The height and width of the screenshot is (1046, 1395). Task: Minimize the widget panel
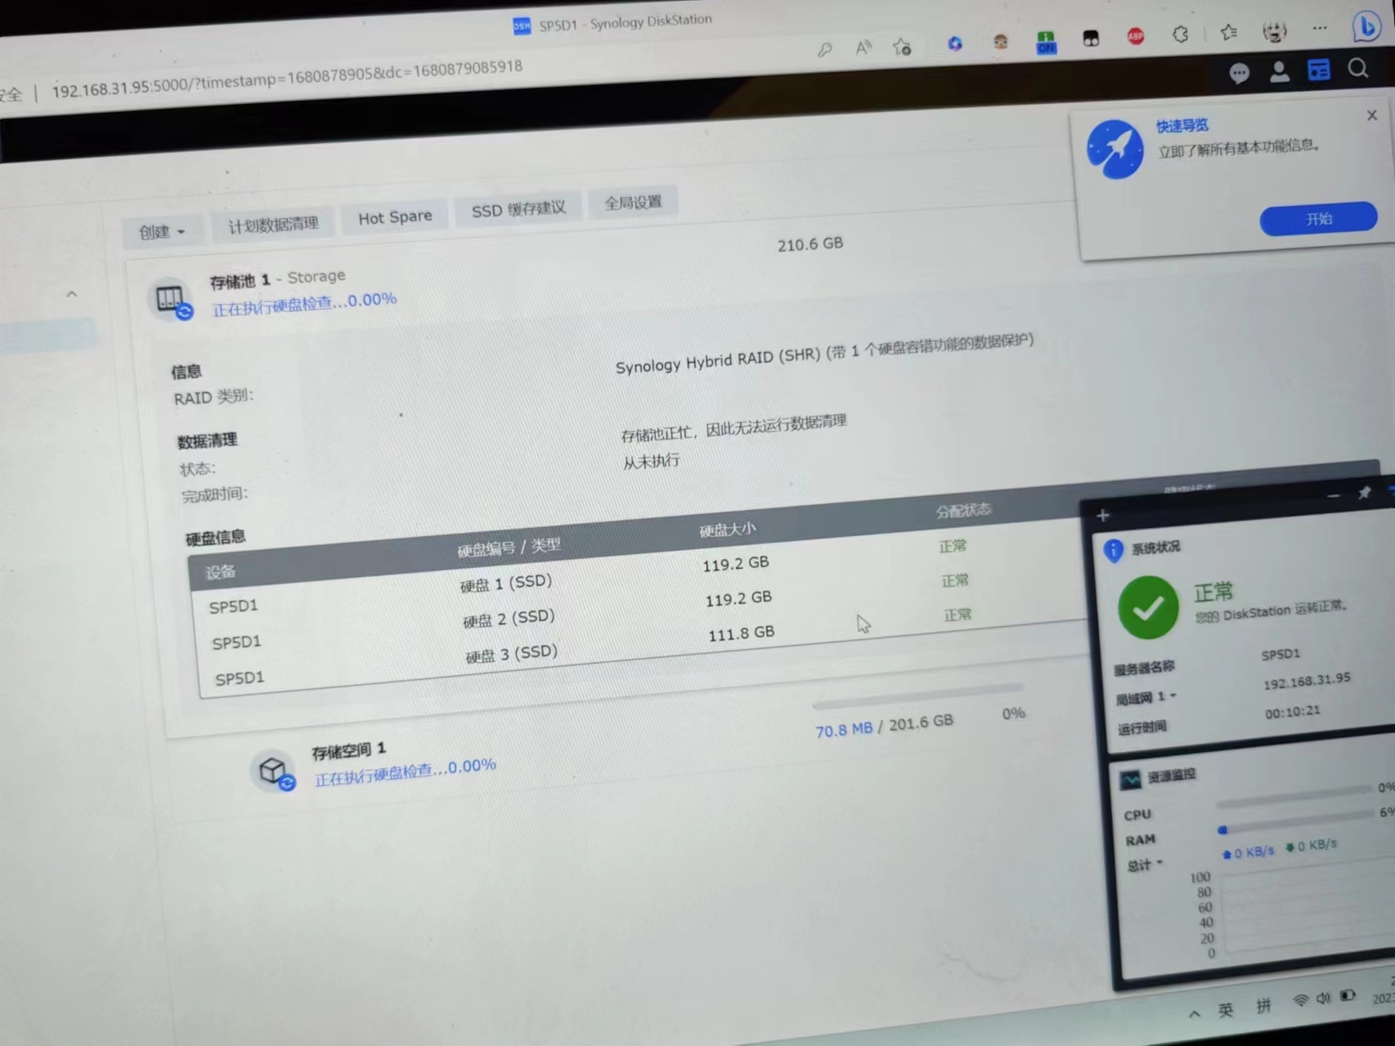click(x=1334, y=496)
